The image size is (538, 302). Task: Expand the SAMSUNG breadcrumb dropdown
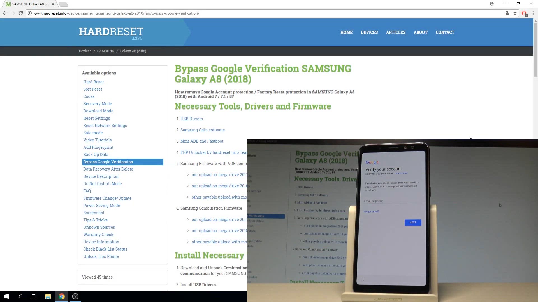pos(106,51)
